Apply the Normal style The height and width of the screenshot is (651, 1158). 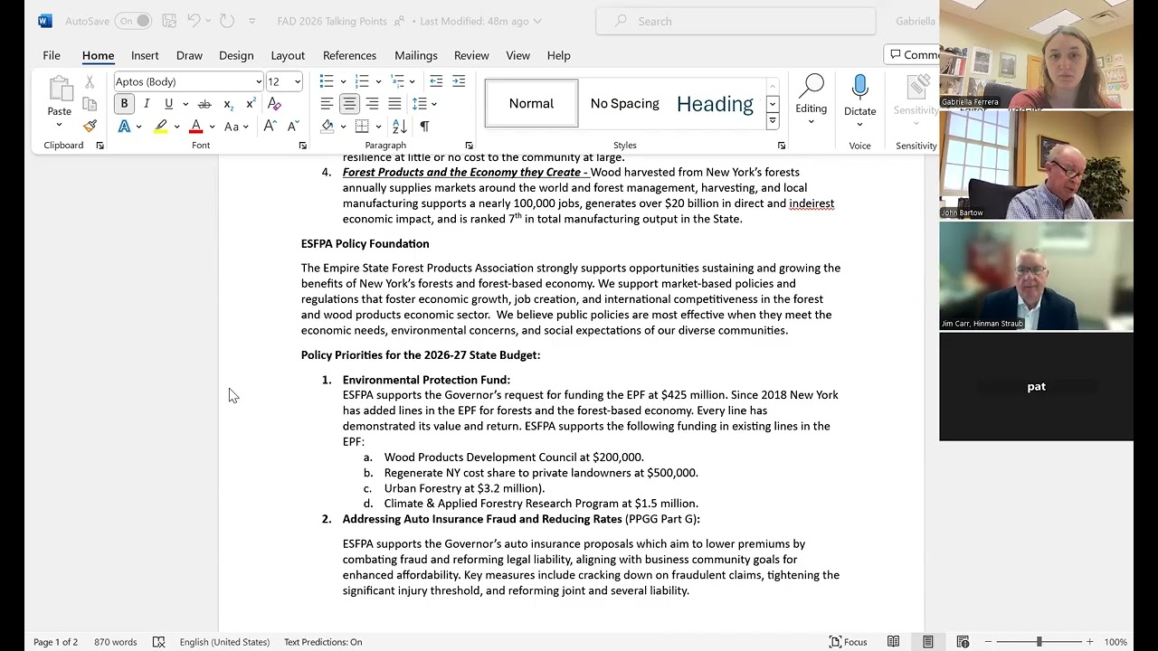point(531,103)
